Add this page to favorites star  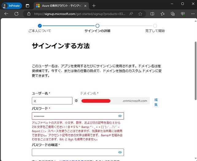(140, 14)
